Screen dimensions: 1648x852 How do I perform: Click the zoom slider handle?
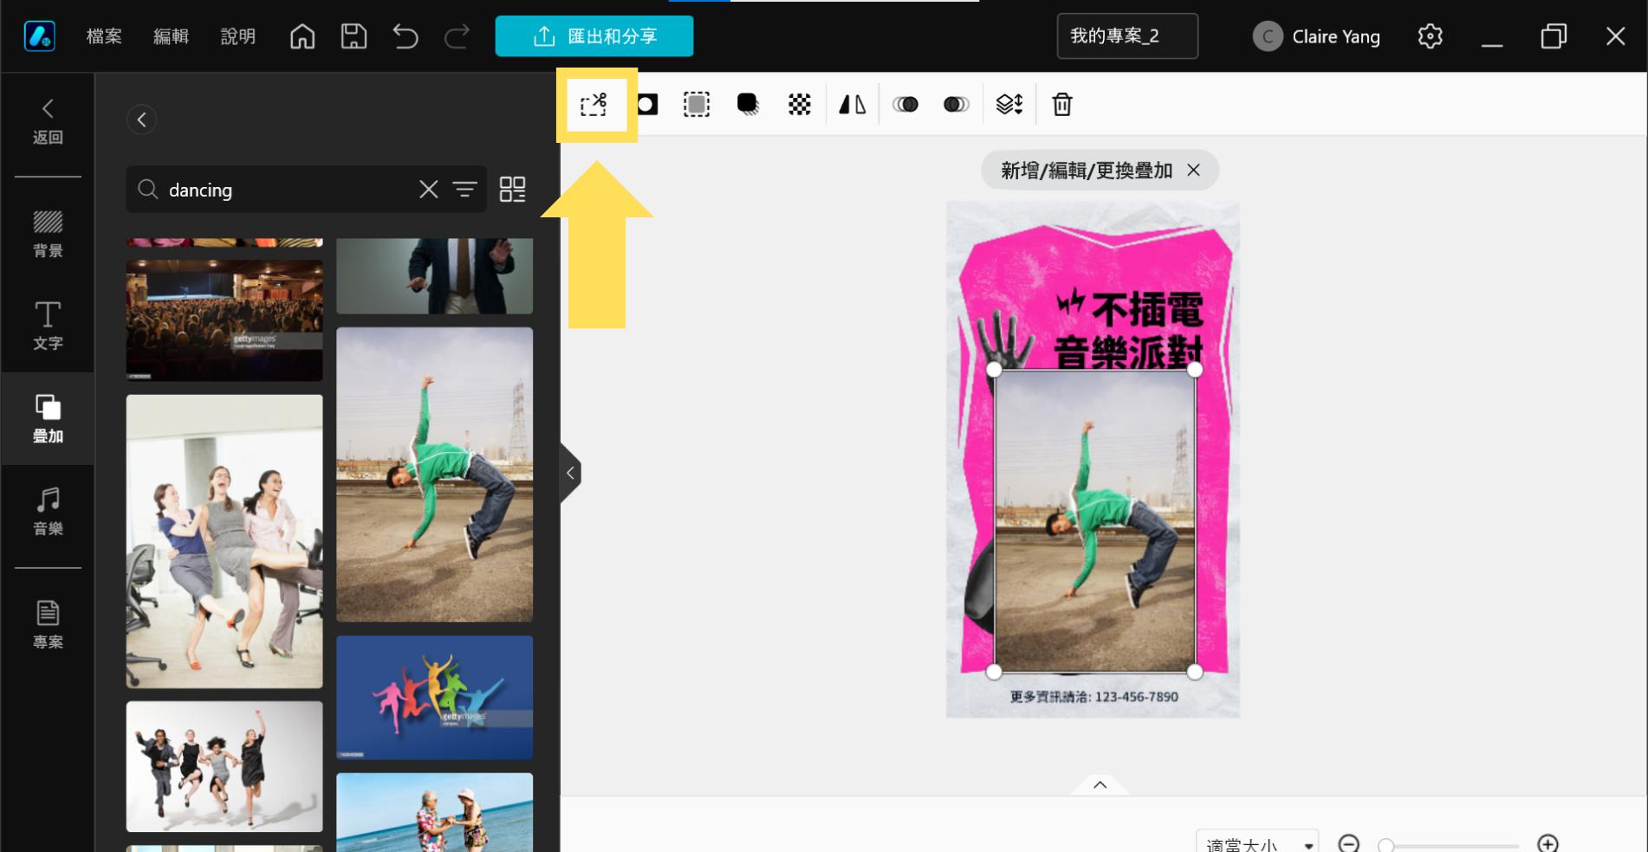[1385, 846]
